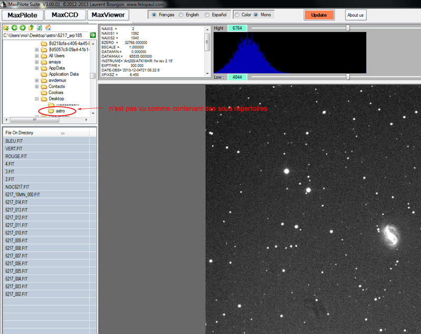Open the About us dialog

(355, 15)
